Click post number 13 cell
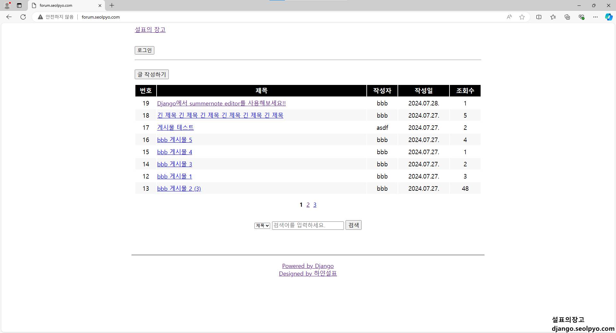This screenshot has width=616, height=333. tap(146, 188)
